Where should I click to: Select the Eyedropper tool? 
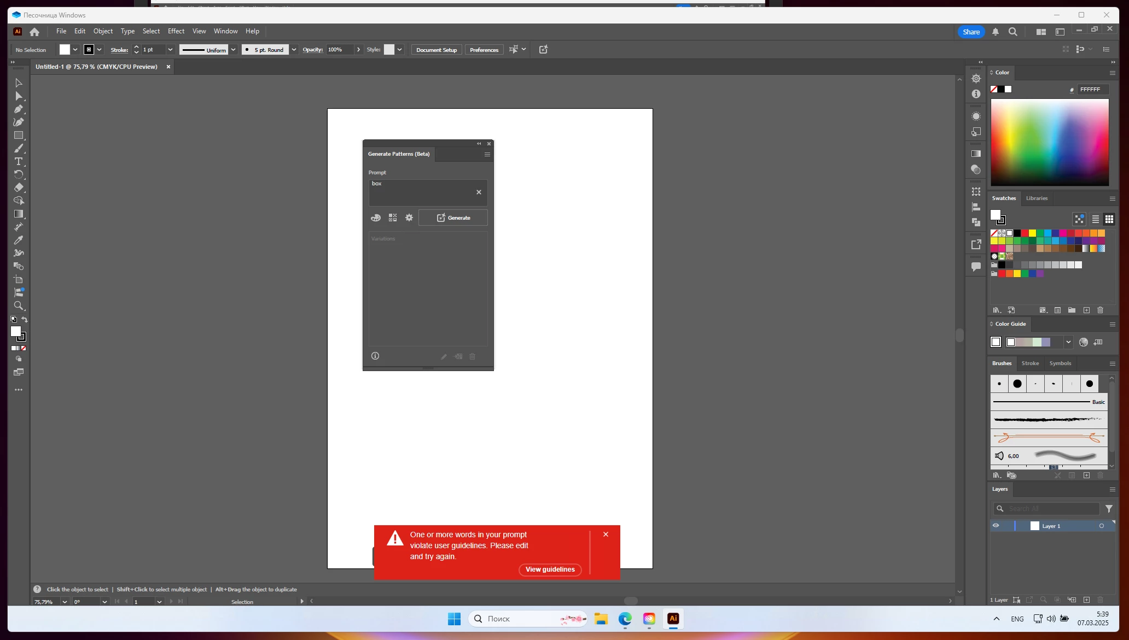pyautogui.click(x=19, y=240)
